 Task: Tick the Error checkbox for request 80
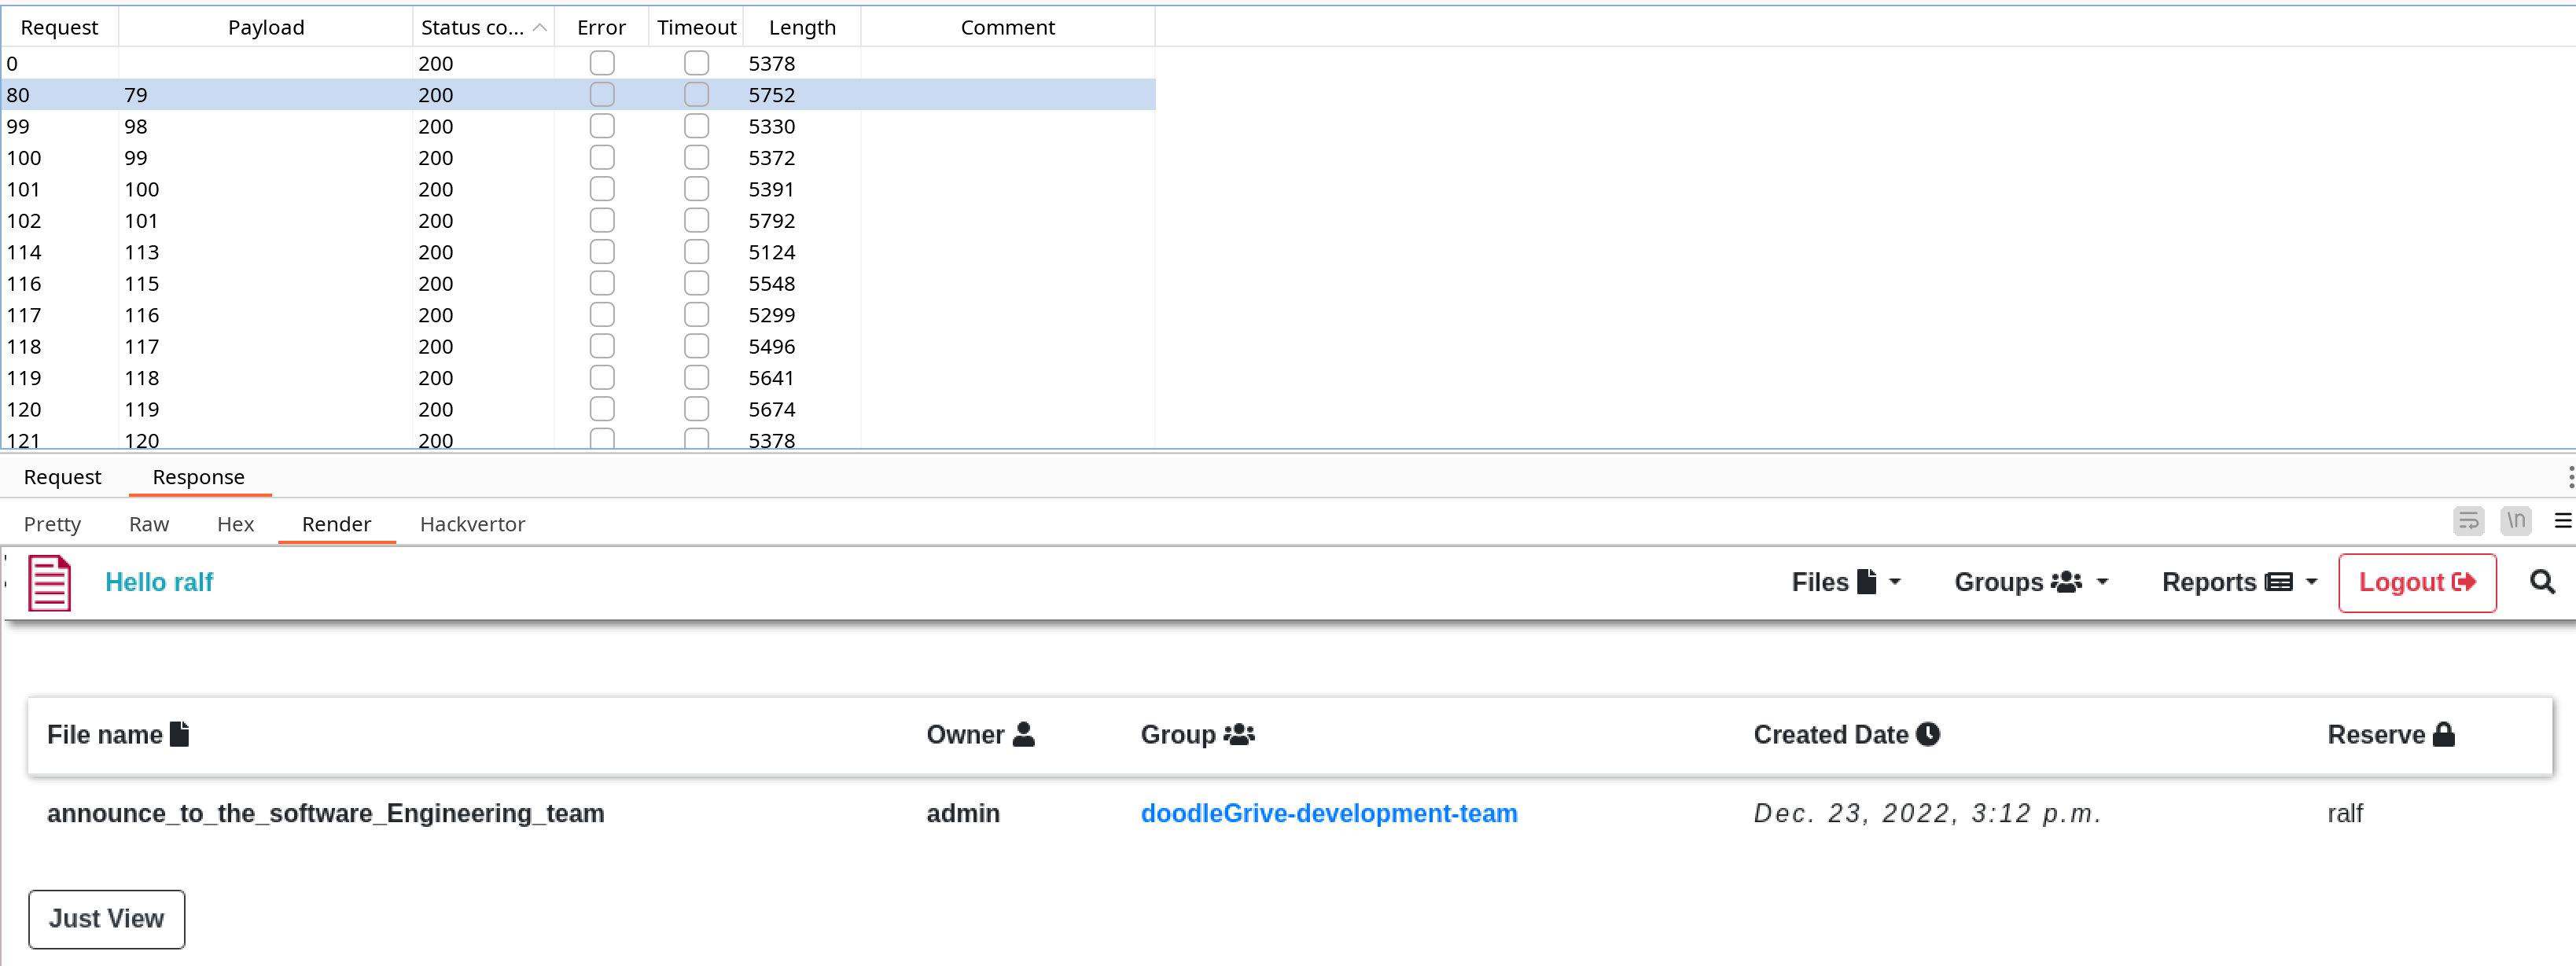pyautogui.click(x=602, y=95)
